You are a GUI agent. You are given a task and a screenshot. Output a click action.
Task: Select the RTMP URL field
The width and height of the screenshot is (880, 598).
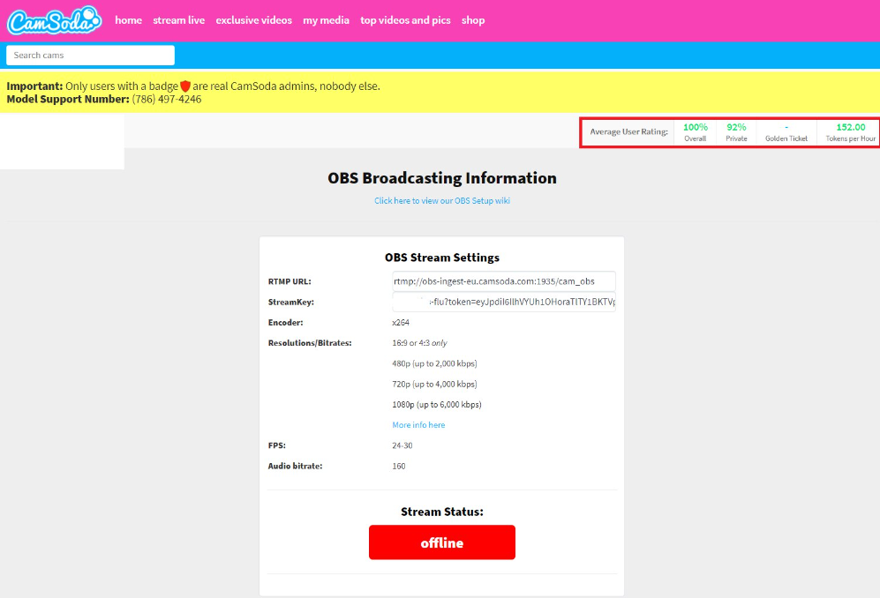tap(504, 281)
